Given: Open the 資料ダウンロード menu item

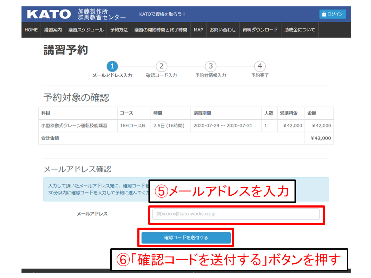Looking at the screenshot, I should pos(260,30).
